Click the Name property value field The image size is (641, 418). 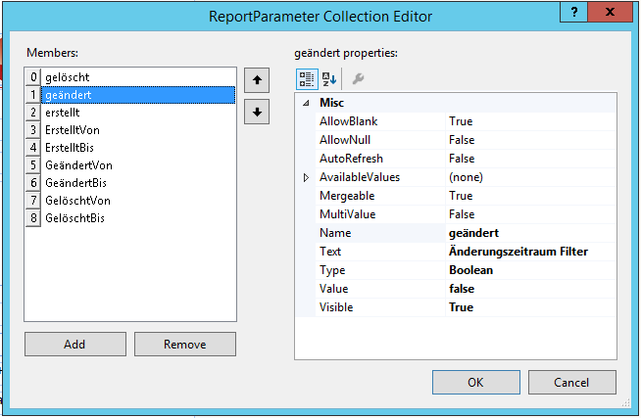[529, 233]
